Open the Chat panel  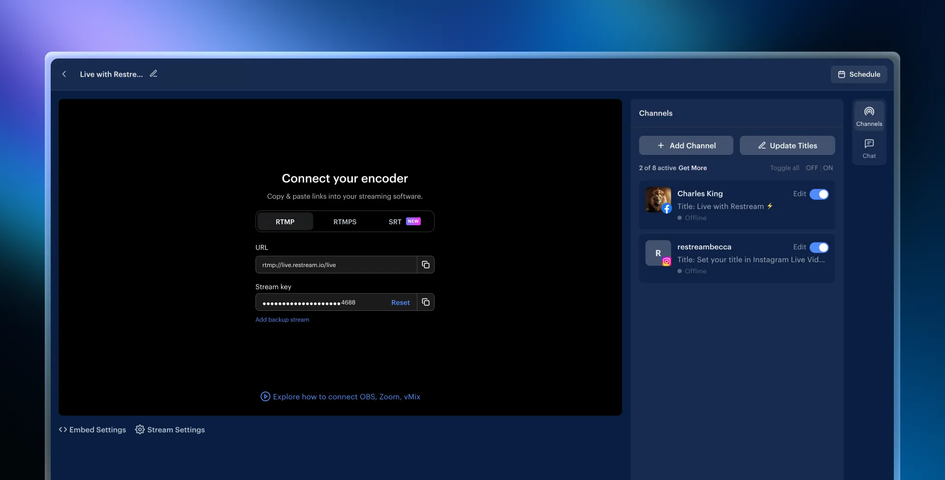pos(869,148)
